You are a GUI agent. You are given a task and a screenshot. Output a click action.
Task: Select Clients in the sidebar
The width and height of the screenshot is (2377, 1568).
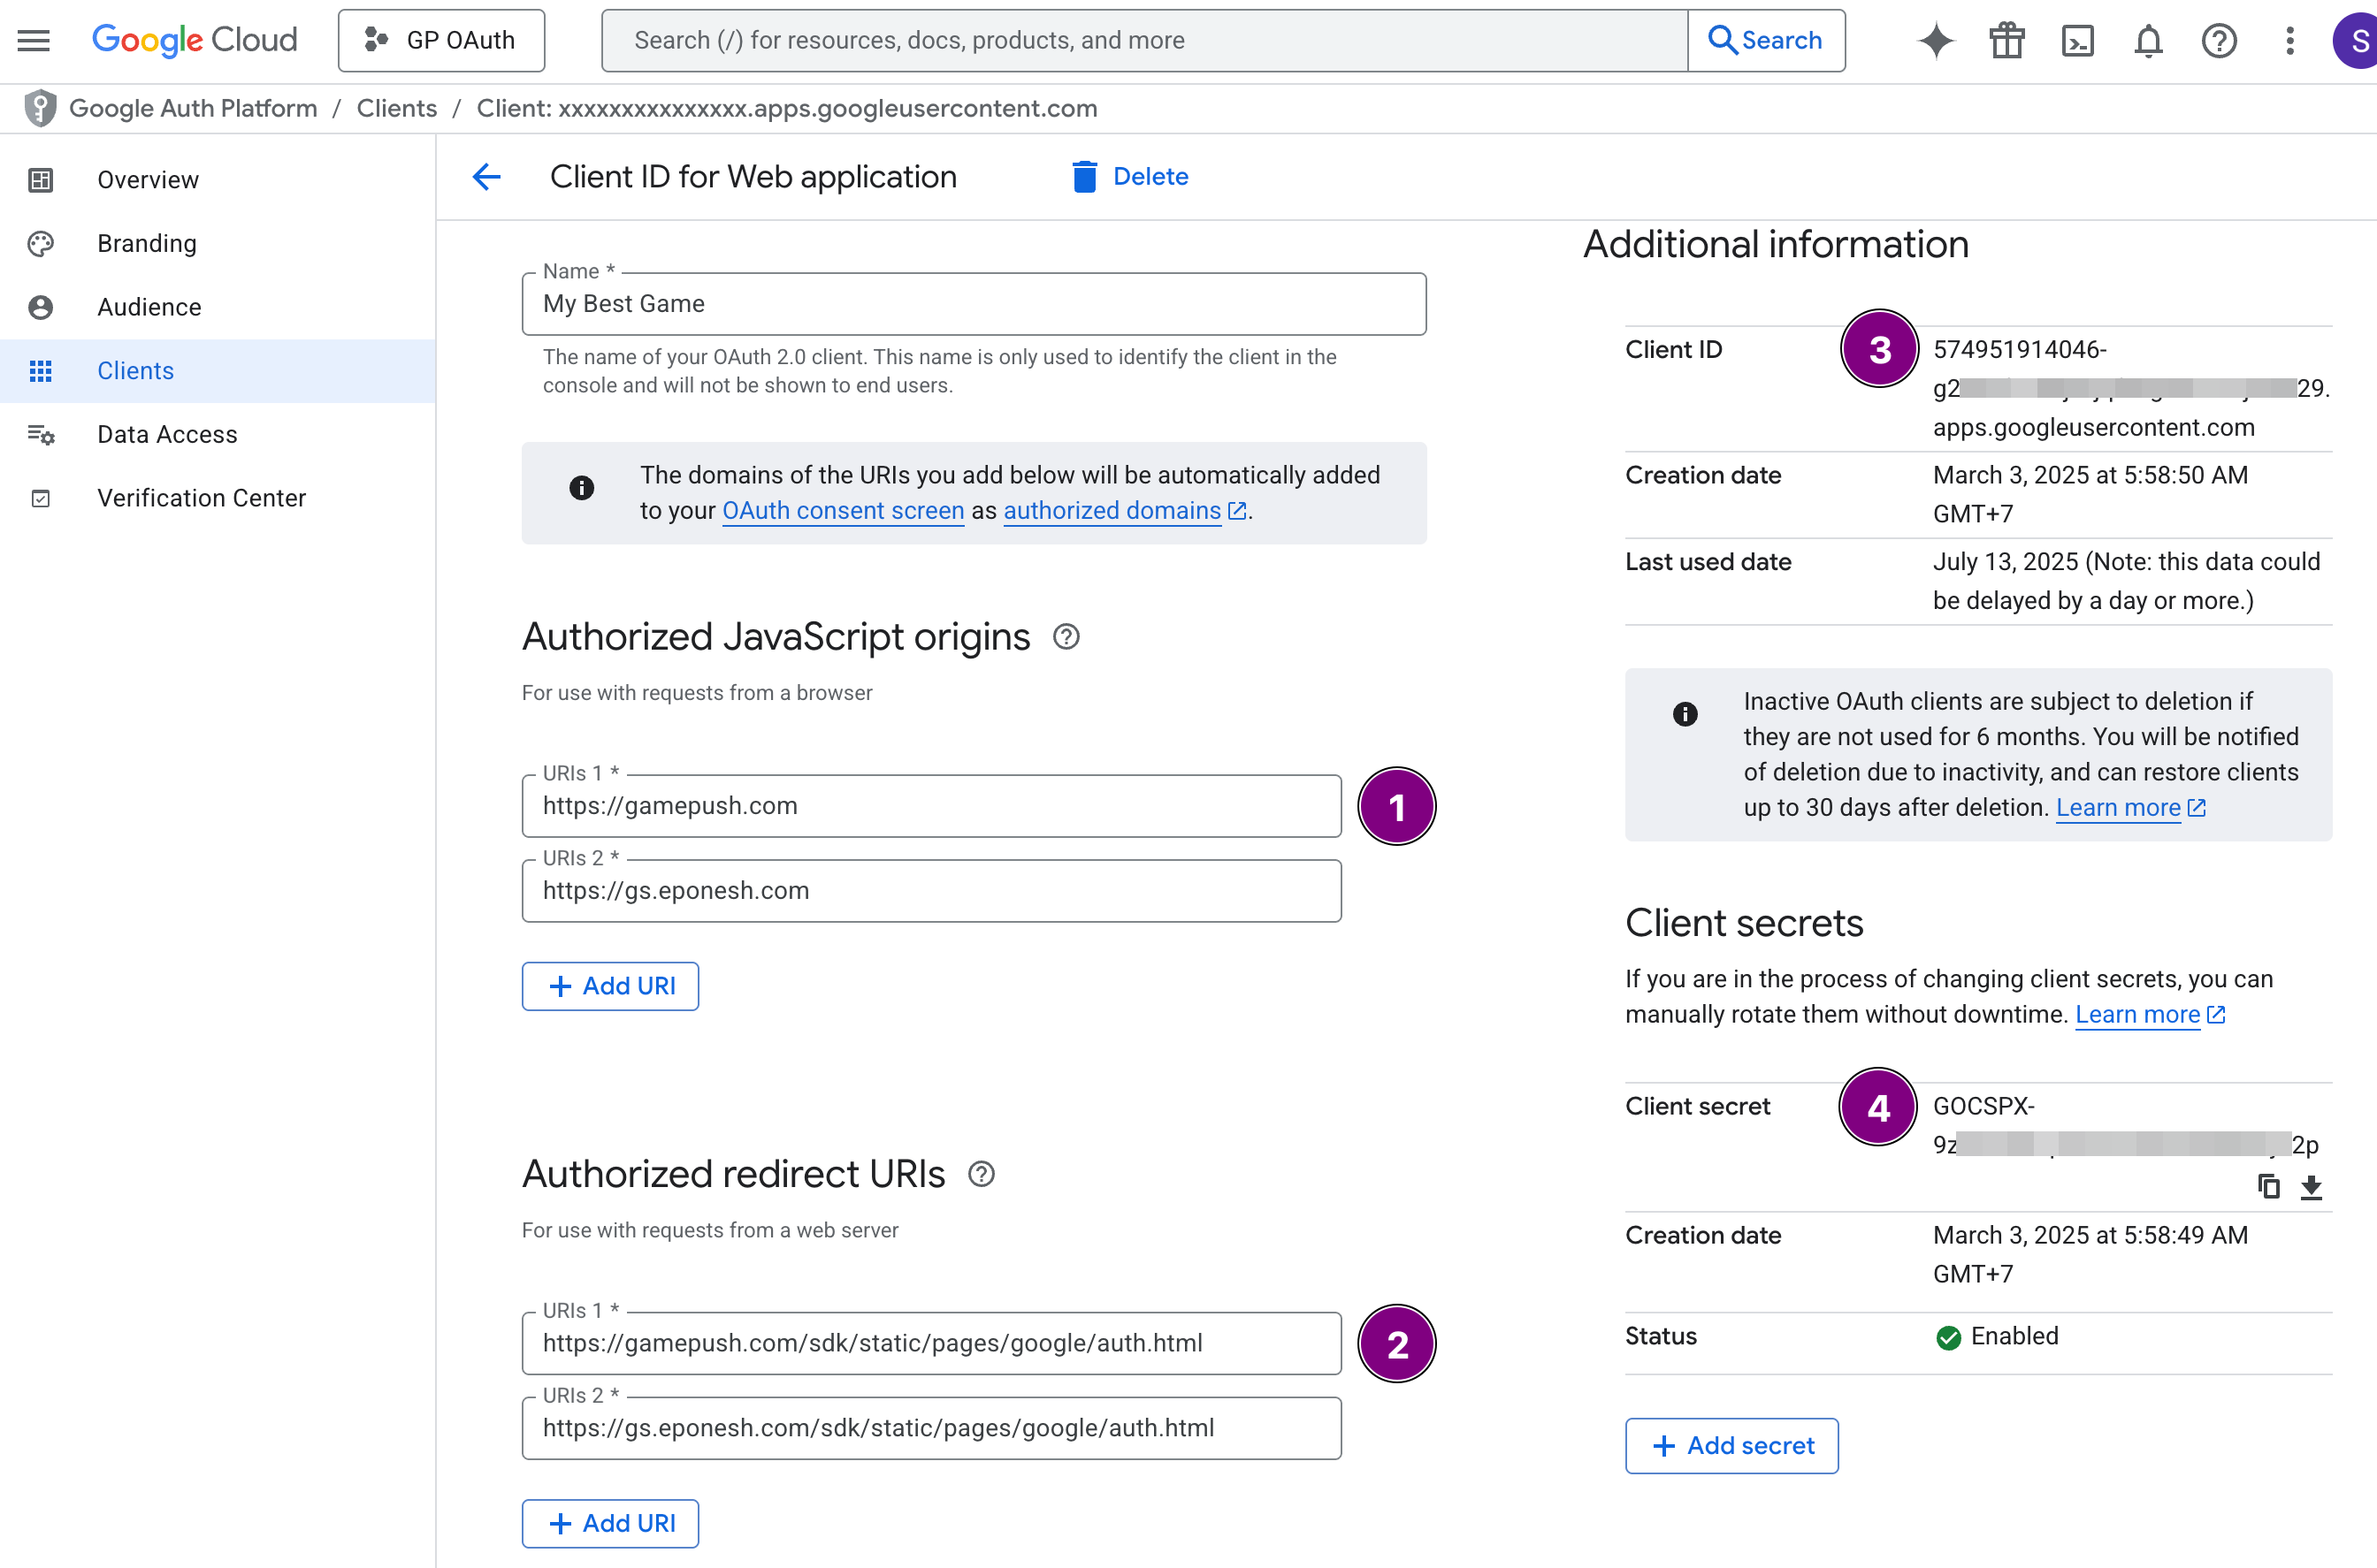[x=217, y=371]
